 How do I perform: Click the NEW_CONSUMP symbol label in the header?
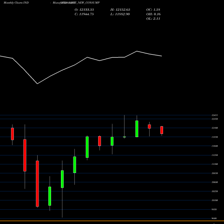click(x=89, y=3)
